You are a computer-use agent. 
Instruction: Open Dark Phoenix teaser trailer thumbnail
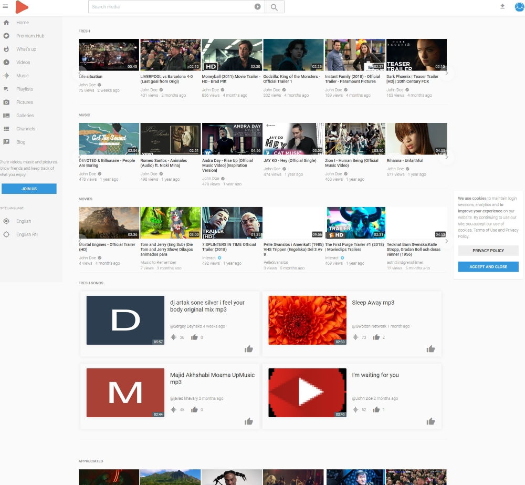point(416,55)
